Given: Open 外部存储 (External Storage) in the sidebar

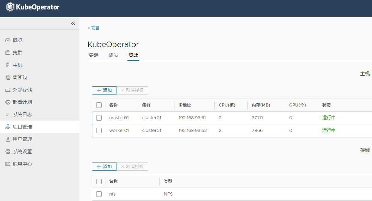Looking at the screenshot, I should point(20,89).
